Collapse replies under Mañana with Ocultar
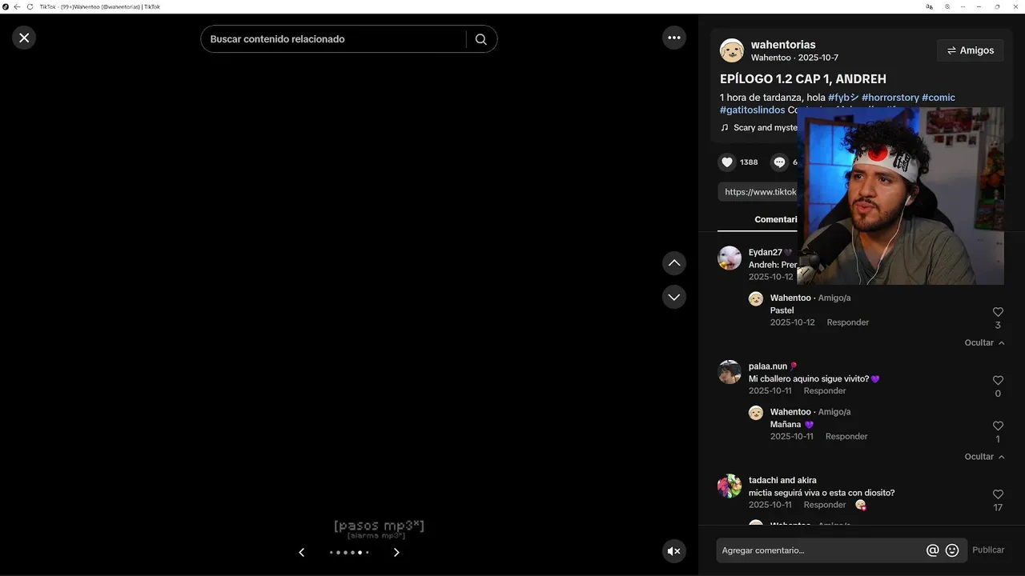This screenshot has height=576, width=1025. [984, 457]
